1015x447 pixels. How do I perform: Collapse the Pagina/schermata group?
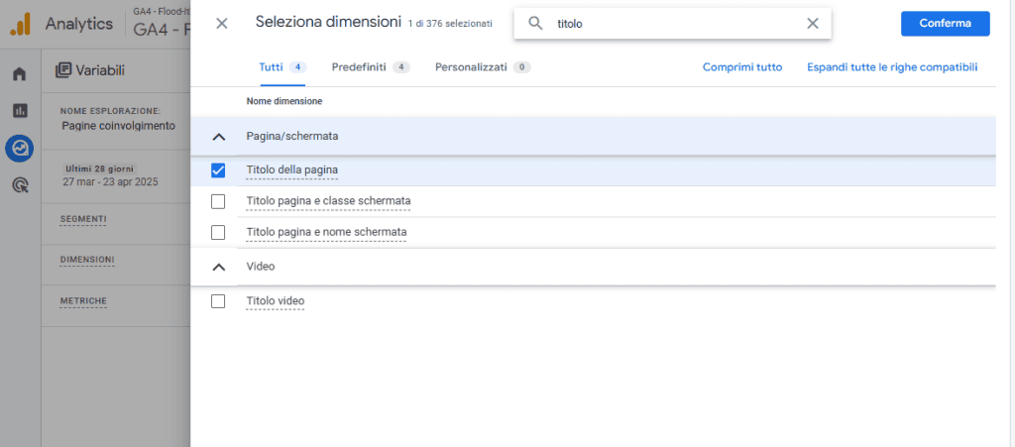219,136
